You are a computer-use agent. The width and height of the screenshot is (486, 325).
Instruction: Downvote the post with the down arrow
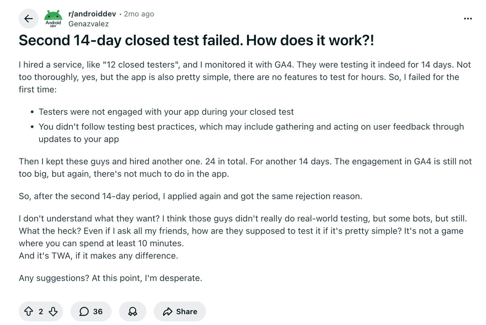pyautogui.click(x=54, y=311)
